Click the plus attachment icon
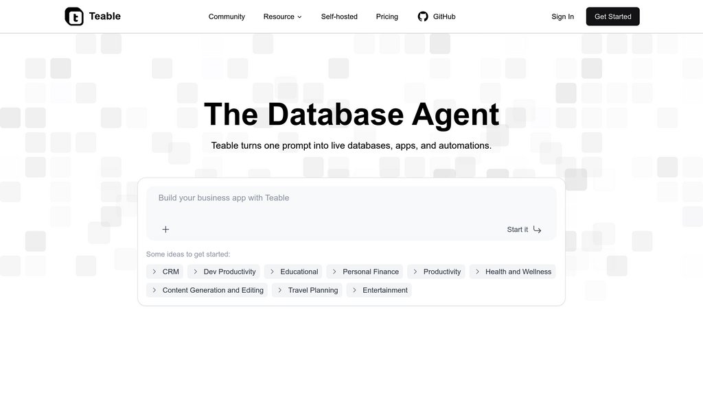 pyautogui.click(x=165, y=229)
